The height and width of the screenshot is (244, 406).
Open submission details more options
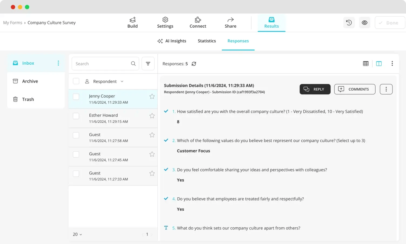click(386, 89)
